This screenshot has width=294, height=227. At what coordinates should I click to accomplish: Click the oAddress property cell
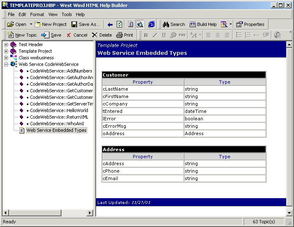point(143,133)
